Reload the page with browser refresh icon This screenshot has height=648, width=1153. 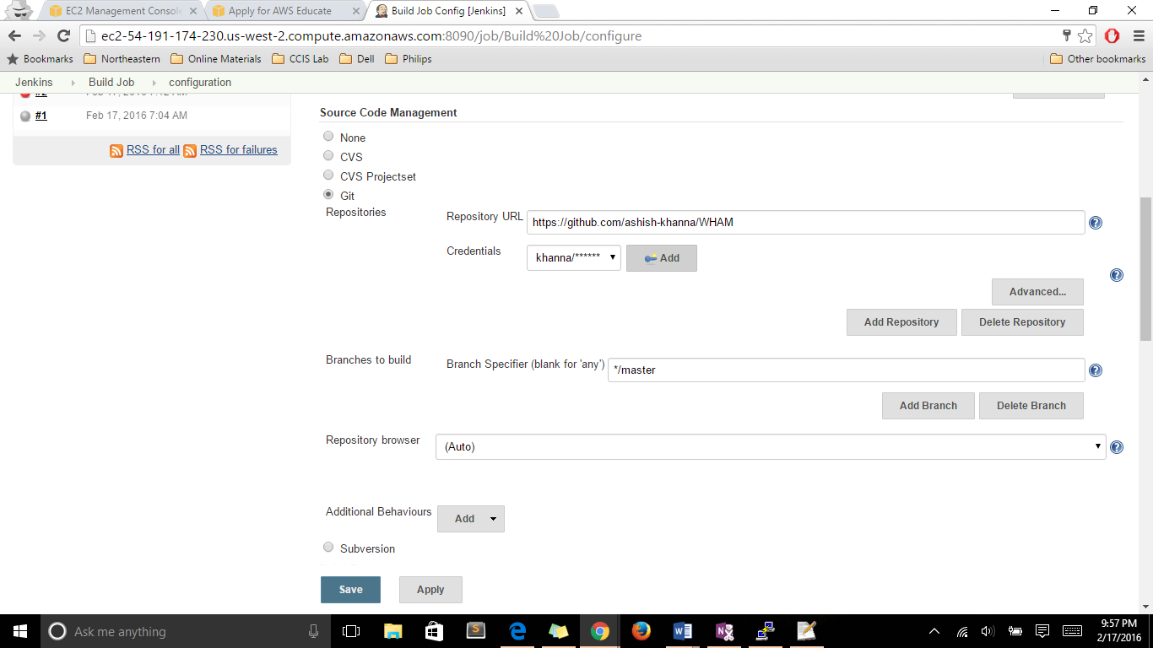pos(63,35)
